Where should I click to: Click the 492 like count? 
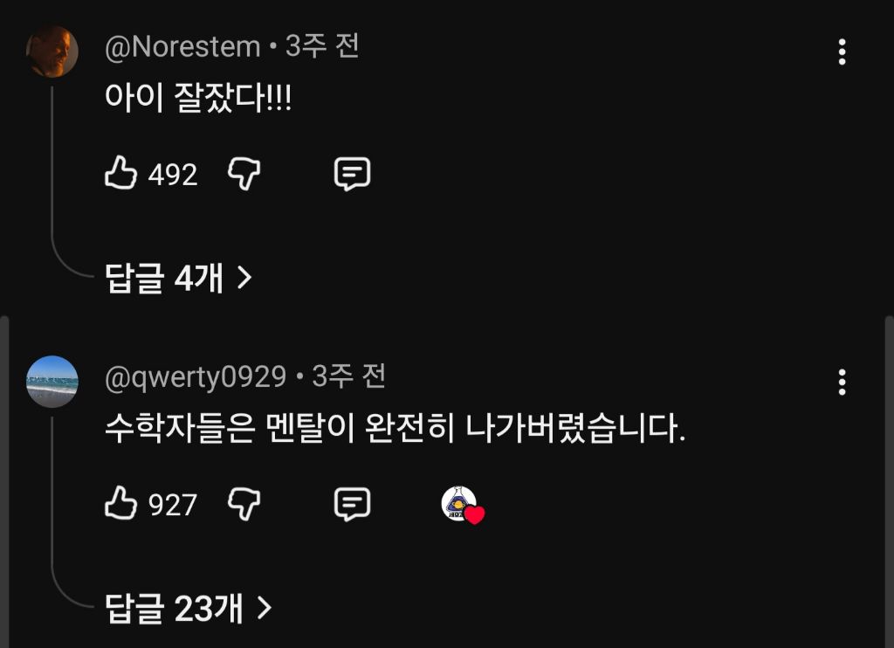[x=173, y=176]
